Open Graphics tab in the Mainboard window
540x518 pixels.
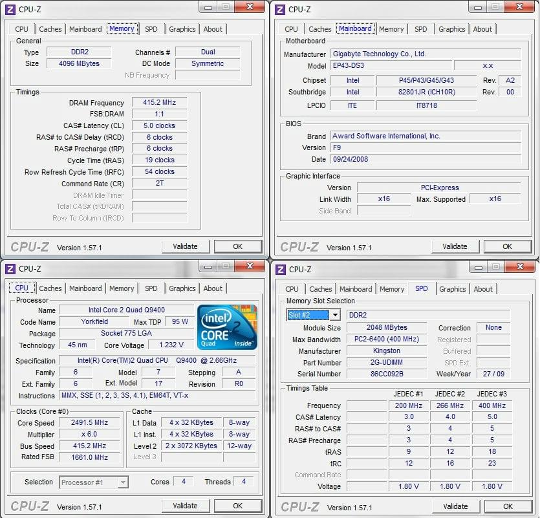pyautogui.click(x=452, y=29)
